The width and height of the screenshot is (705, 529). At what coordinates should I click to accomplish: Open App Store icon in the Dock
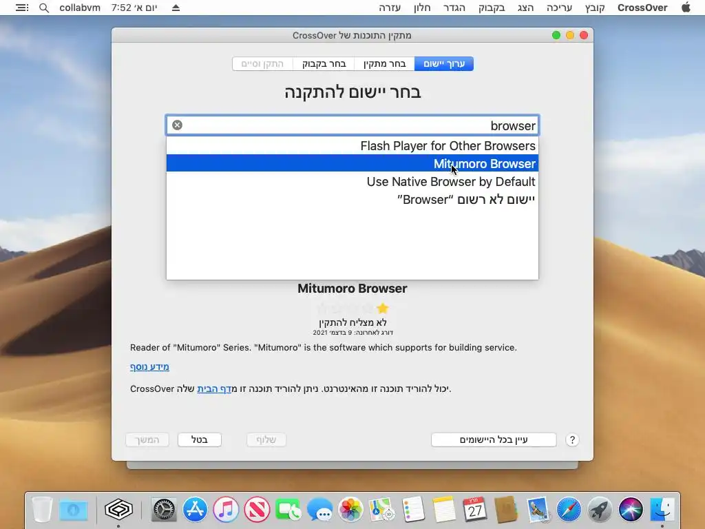tap(195, 510)
